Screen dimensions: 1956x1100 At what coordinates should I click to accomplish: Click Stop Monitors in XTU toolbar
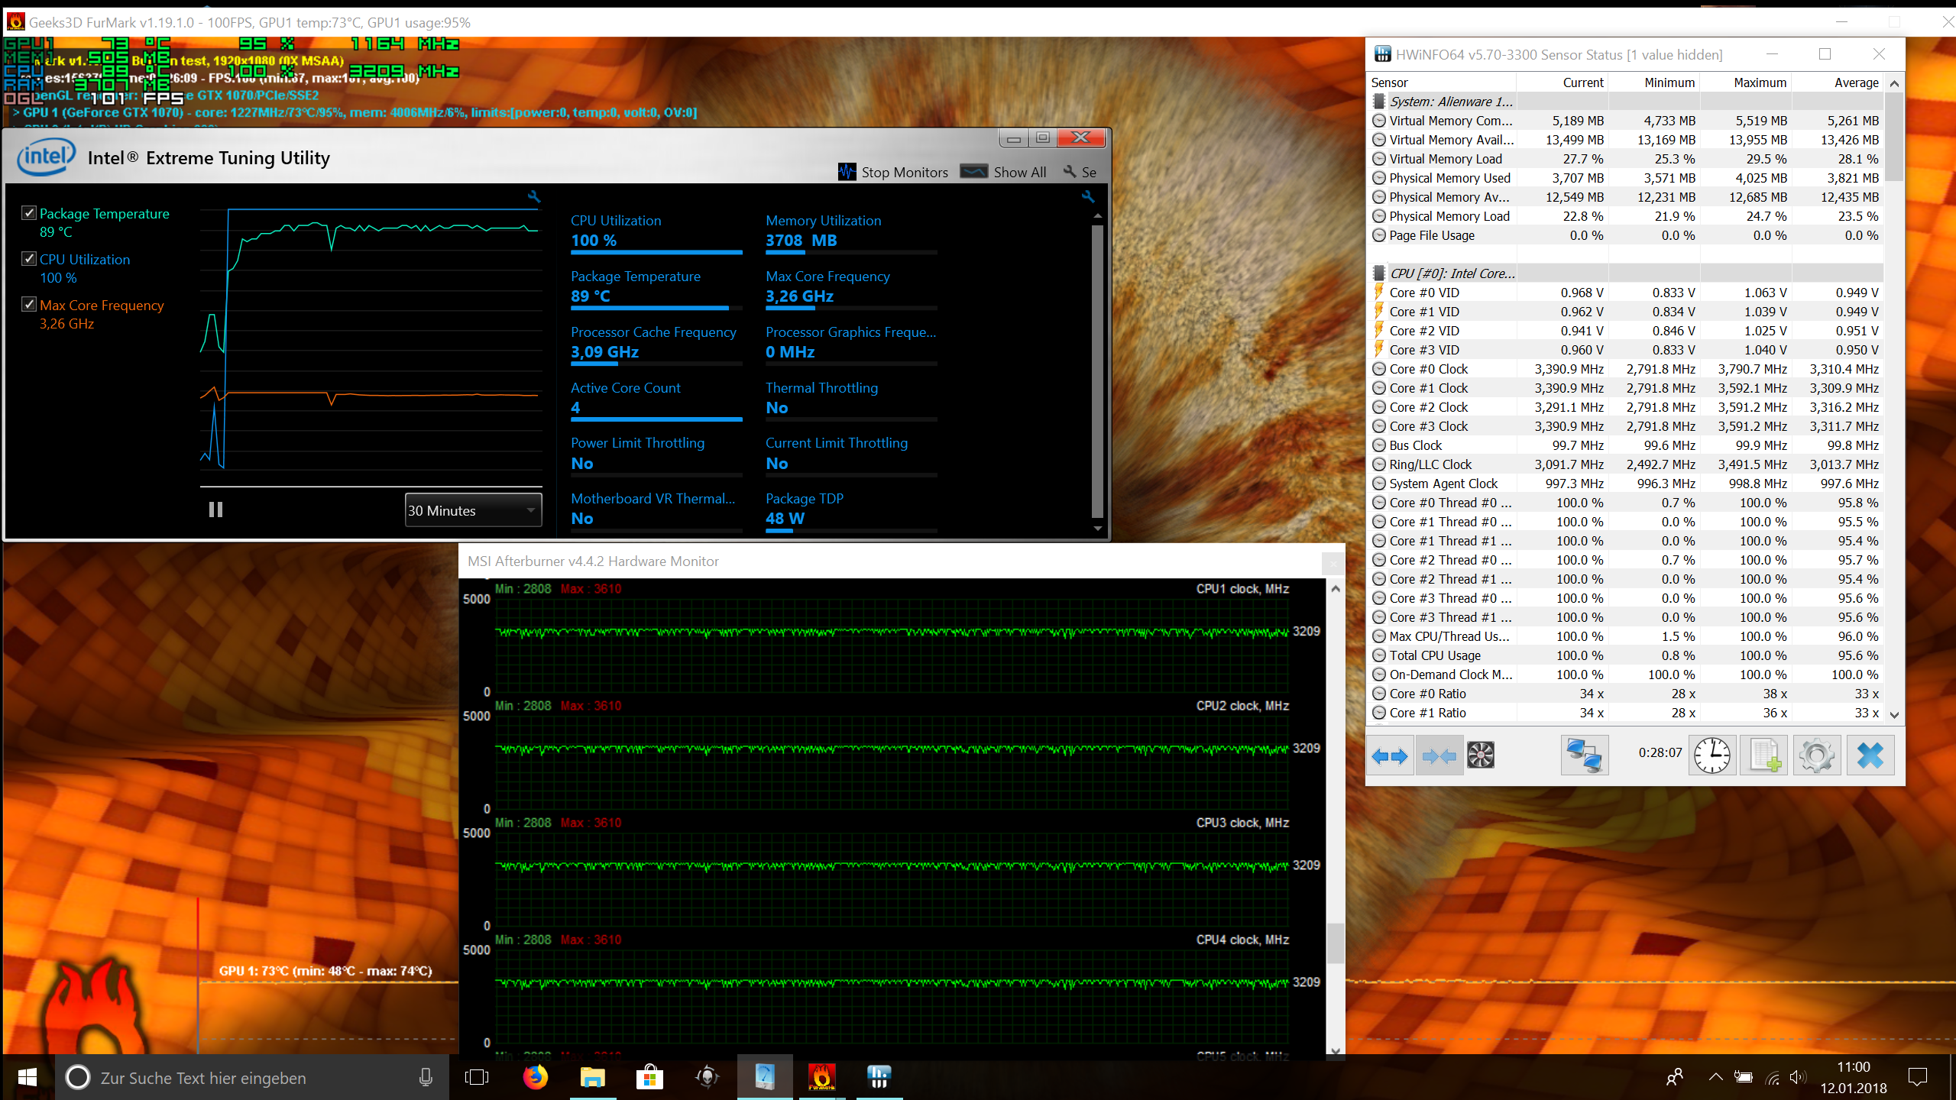point(893,172)
